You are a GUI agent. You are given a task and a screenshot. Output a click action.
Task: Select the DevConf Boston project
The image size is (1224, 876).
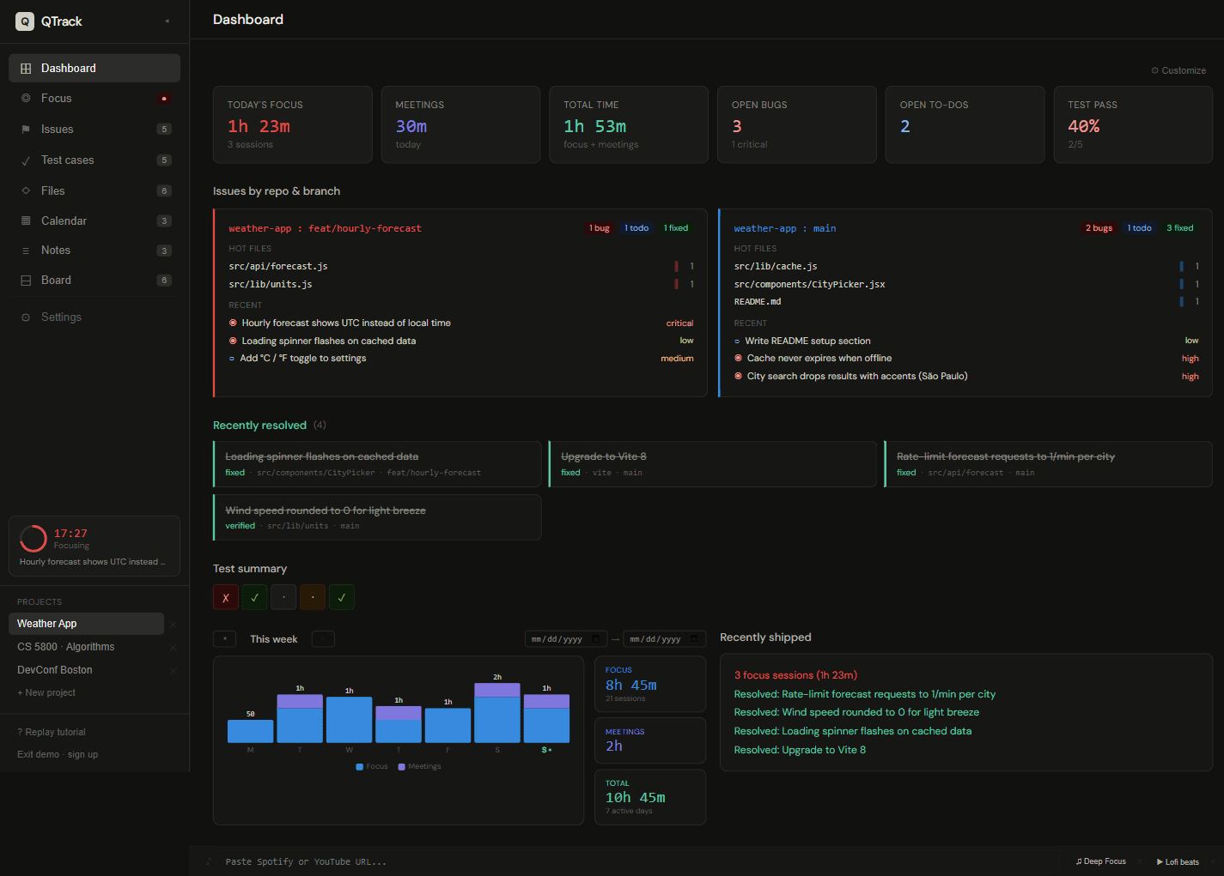pyautogui.click(x=86, y=670)
